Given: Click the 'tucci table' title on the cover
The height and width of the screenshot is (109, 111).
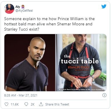Looking at the screenshot, I should (80, 61).
